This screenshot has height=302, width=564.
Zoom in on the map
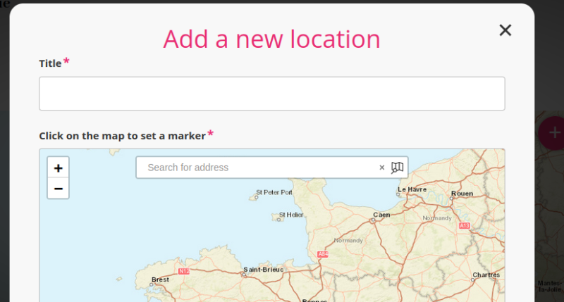(58, 168)
